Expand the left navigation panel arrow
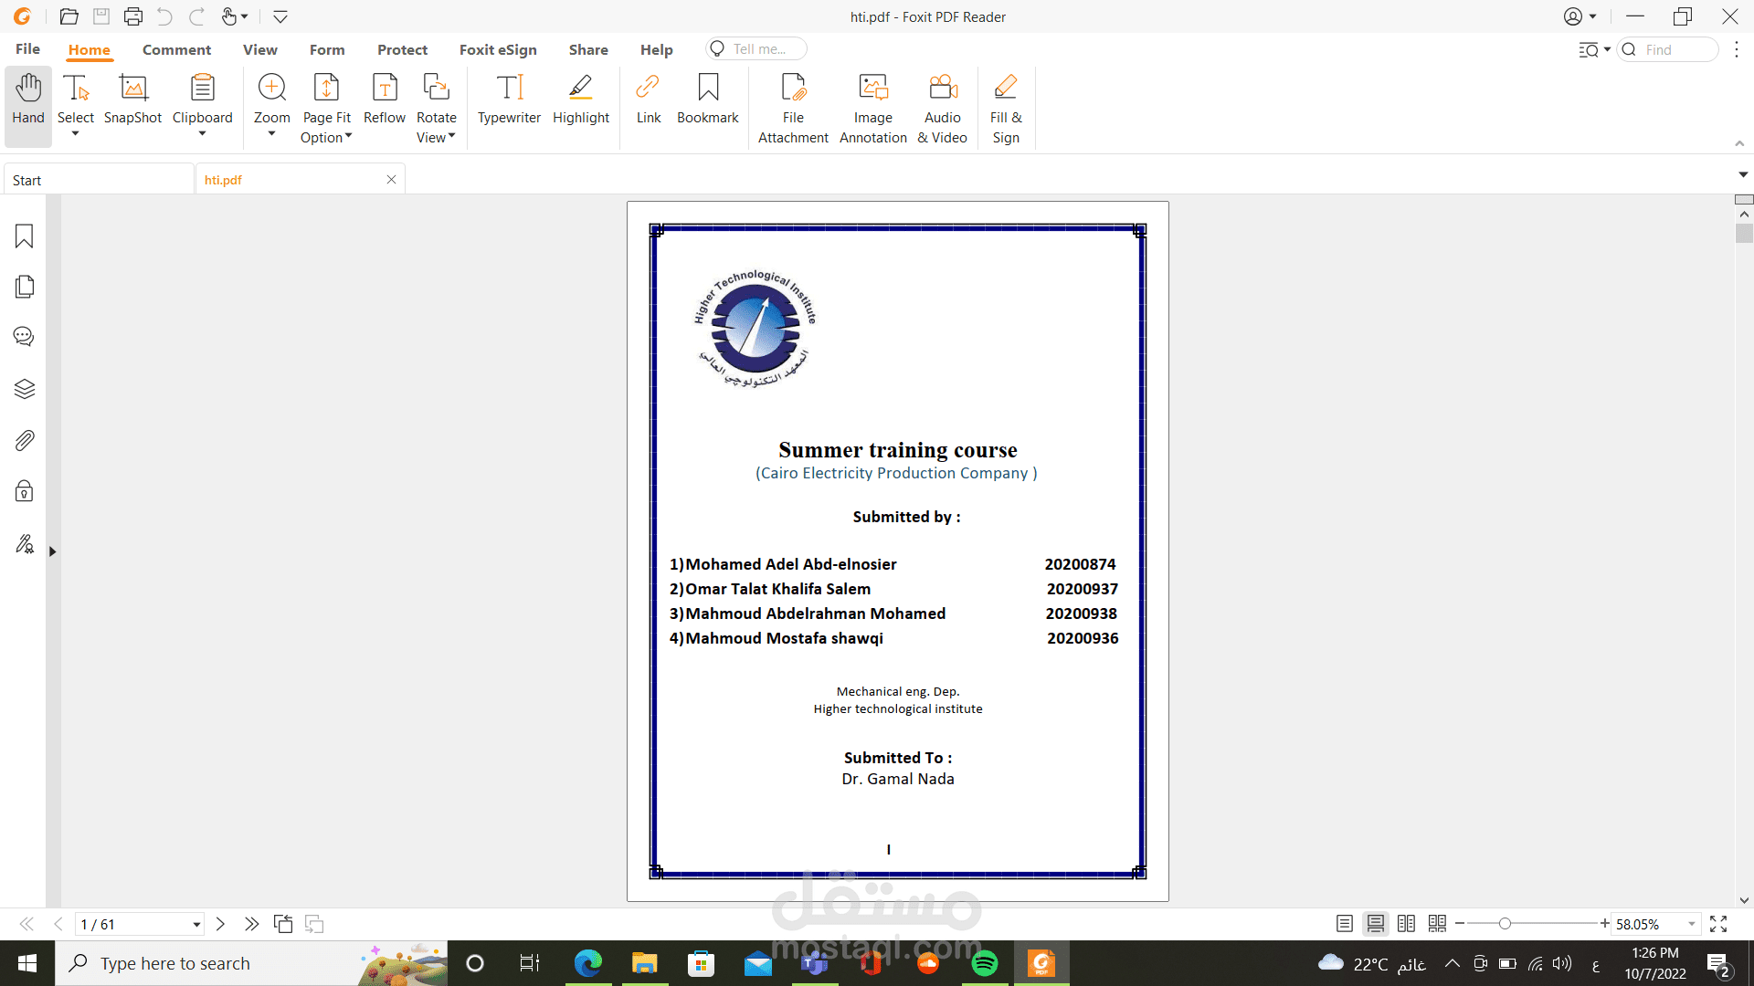The width and height of the screenshot is (1754, 986). [x=52, y=551]
